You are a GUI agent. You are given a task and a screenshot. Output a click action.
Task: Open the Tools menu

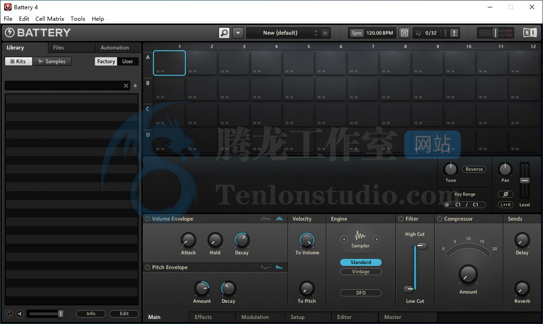point(78,19)
